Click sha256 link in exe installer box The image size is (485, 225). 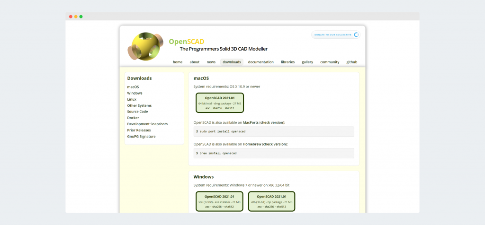click(x=217, y=207)
